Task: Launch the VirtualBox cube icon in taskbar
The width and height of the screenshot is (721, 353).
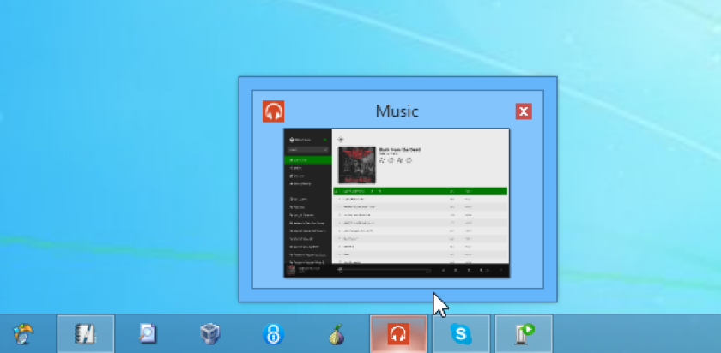Action: [x=210, y=333]
